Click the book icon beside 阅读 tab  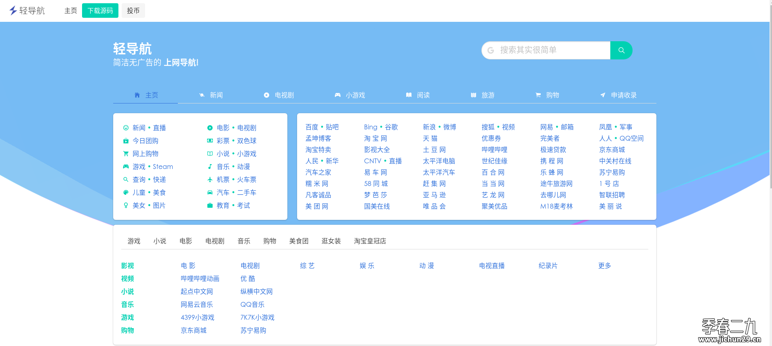409,95
